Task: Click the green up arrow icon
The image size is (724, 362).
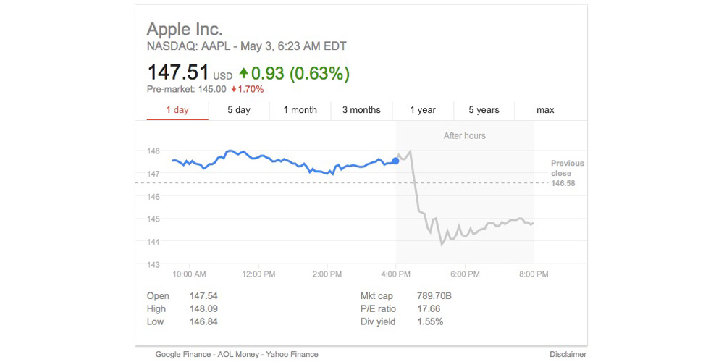Action: coord(243,73)
